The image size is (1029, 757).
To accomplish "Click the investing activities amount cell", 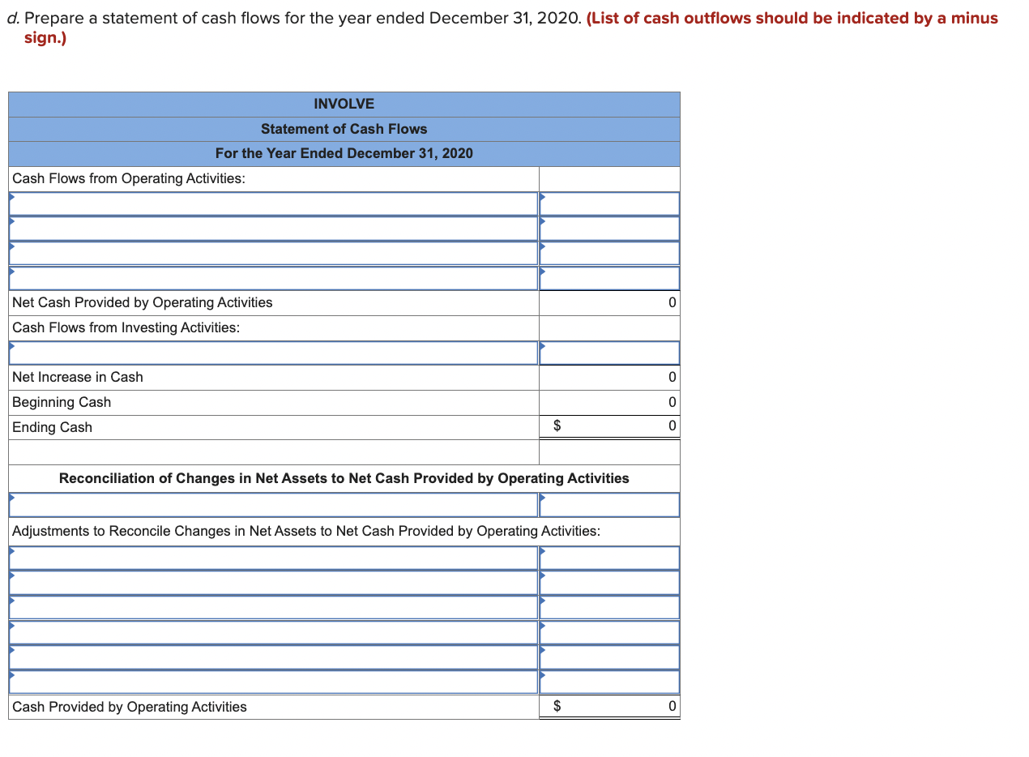I will 609,352.
